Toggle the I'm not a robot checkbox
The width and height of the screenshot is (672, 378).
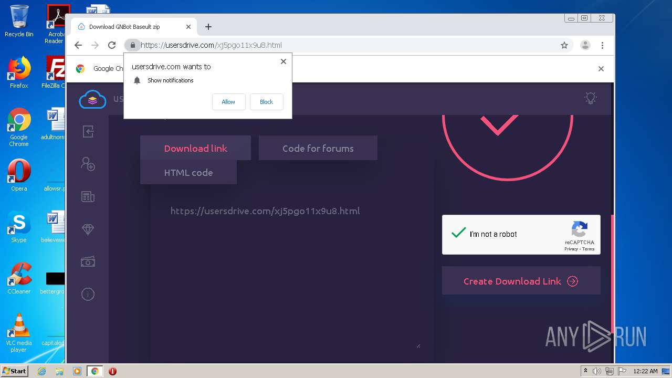pos(459,233)
